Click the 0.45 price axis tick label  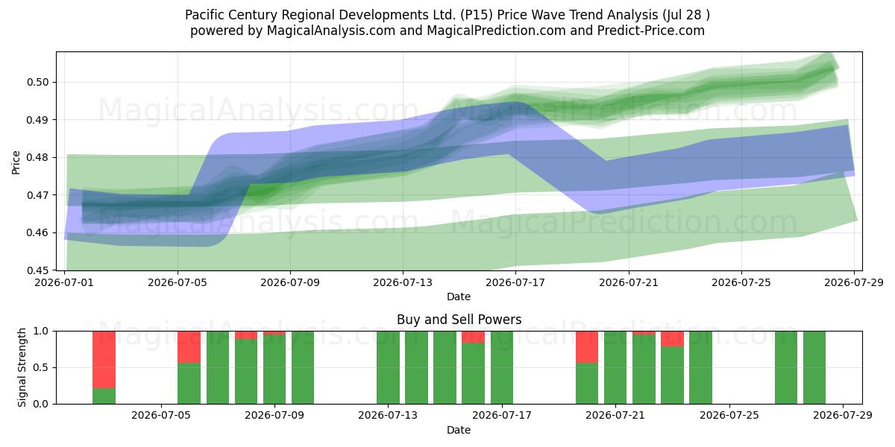37,270
